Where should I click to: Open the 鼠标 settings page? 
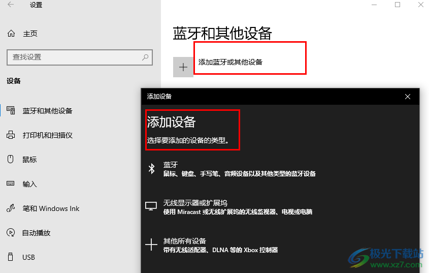click(29, 160)
